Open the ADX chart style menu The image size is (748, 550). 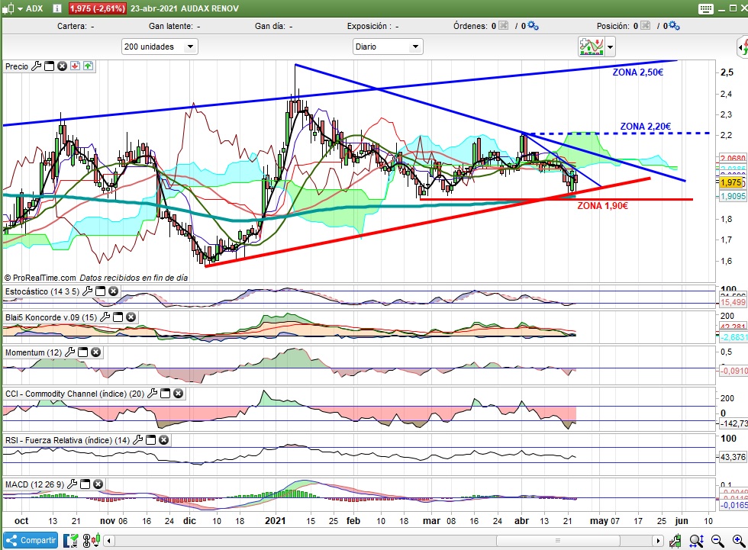[13, 8]
